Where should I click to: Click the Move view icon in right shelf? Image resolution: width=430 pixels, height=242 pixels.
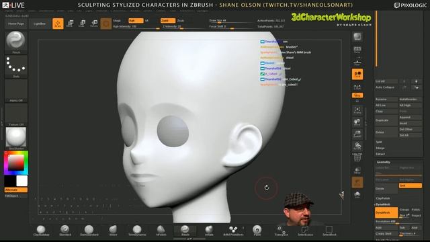357,122
